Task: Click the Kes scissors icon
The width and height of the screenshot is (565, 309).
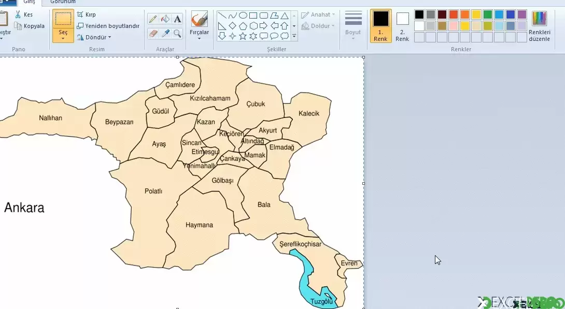Action: click(x=18, y=14)
